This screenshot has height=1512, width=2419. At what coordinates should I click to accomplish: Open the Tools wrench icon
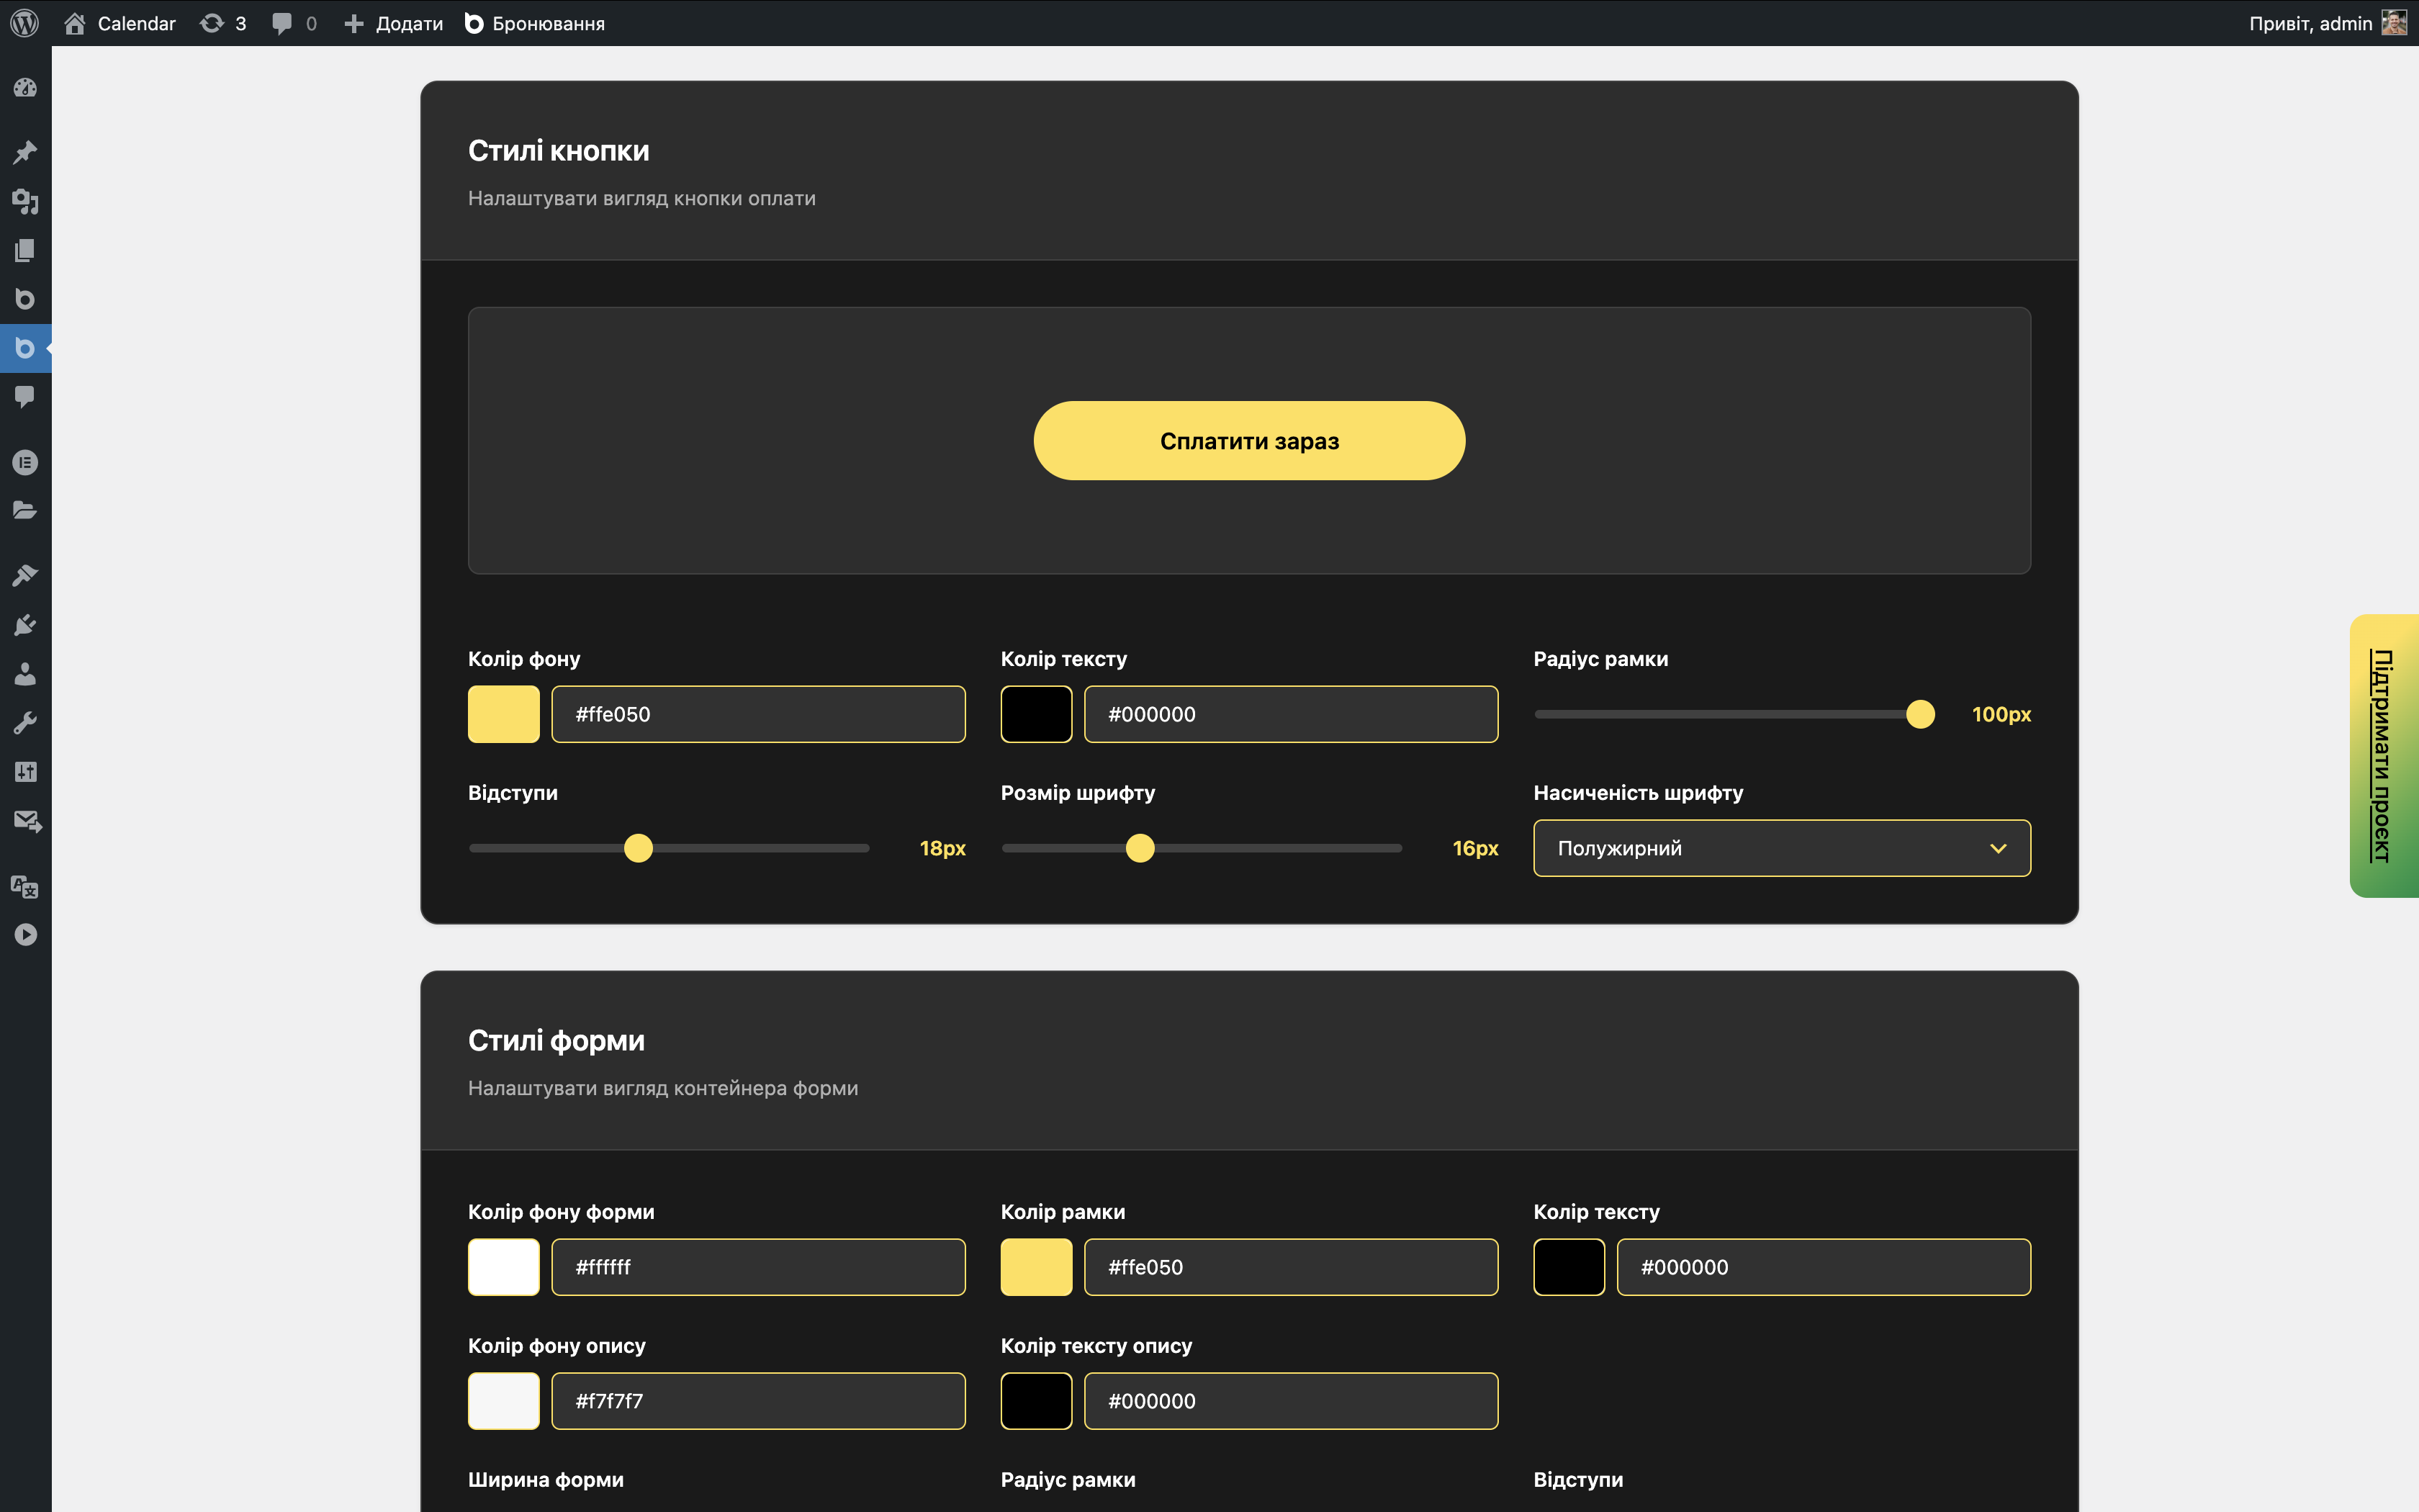[25, 723]
